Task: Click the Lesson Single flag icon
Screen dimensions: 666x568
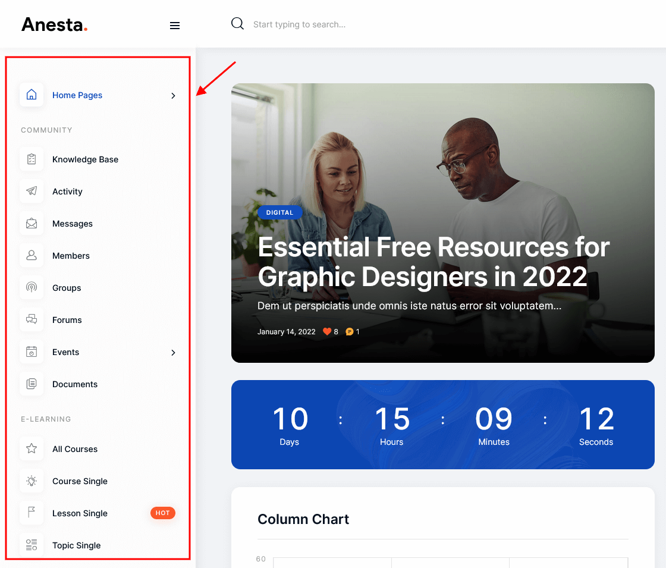Action: 32,513
